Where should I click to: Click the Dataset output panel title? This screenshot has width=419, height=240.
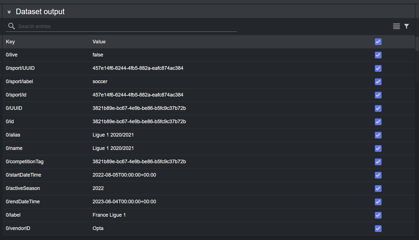[x=40, y=12]
